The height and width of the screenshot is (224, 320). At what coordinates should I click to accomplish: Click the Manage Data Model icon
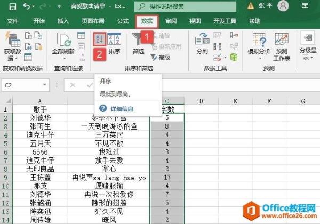click(x=234, y=57)
